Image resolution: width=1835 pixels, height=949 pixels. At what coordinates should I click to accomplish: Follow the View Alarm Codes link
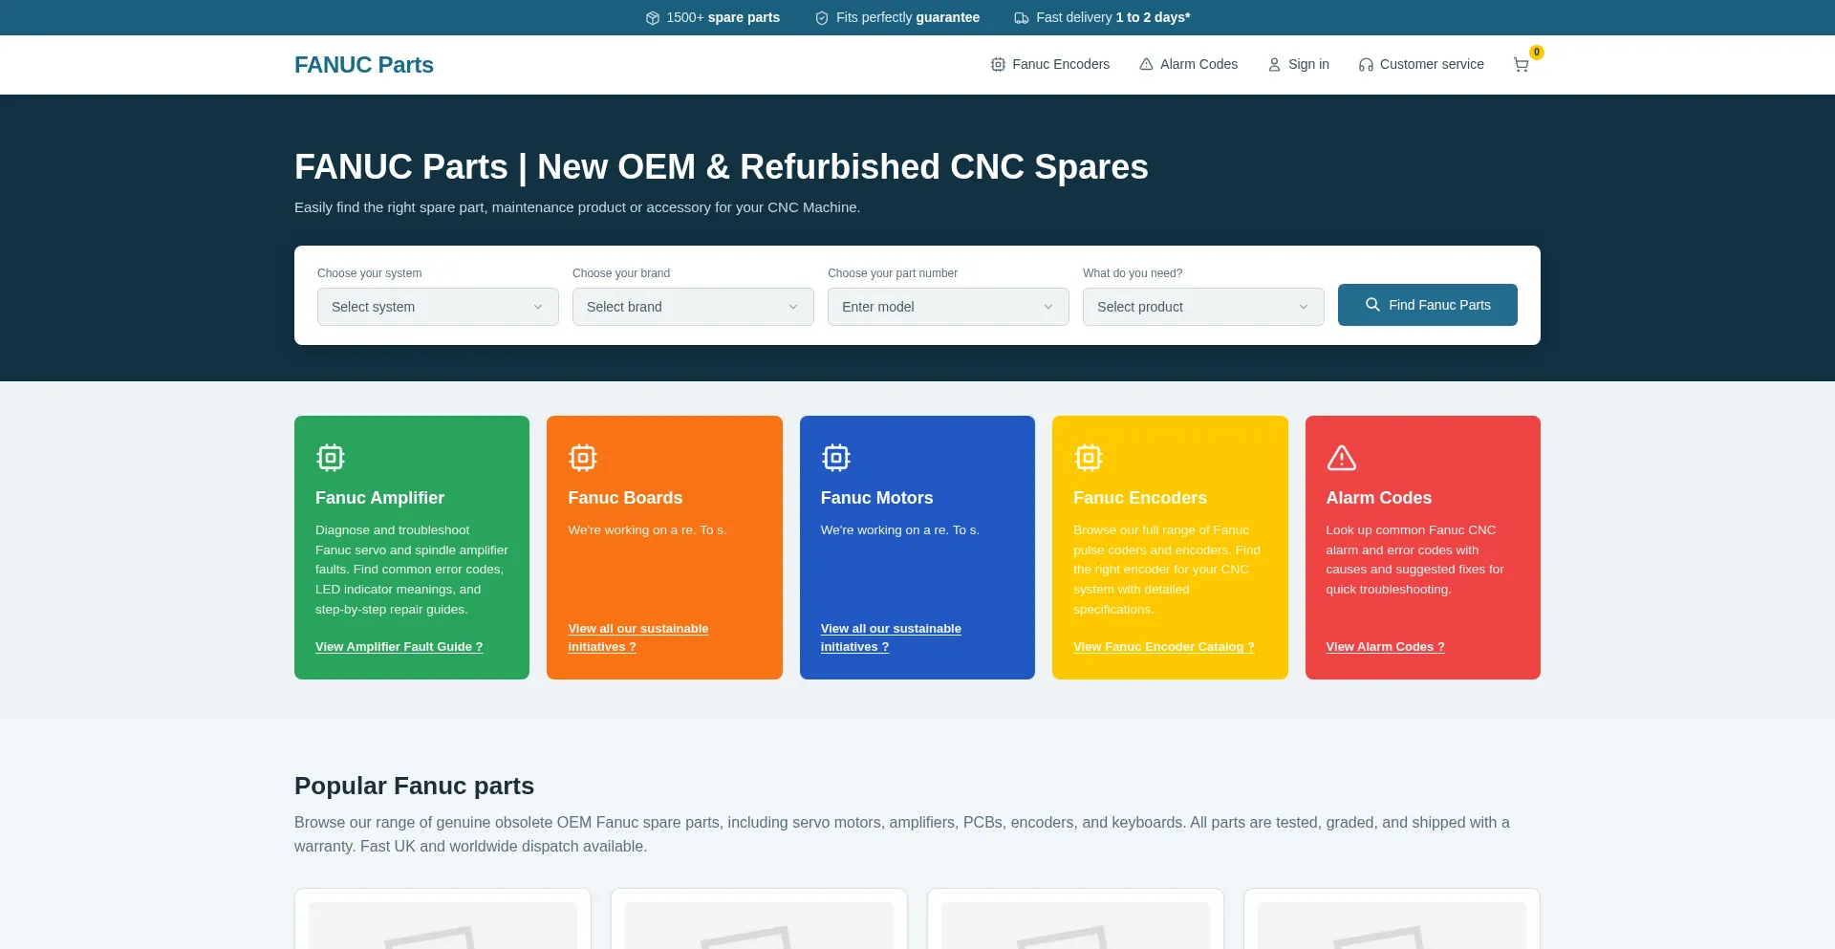point(1385,647)
